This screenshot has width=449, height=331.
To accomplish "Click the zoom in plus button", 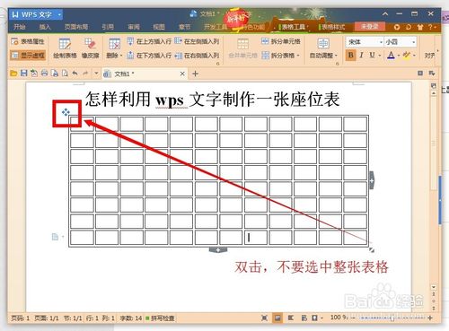I will (430, 318).
